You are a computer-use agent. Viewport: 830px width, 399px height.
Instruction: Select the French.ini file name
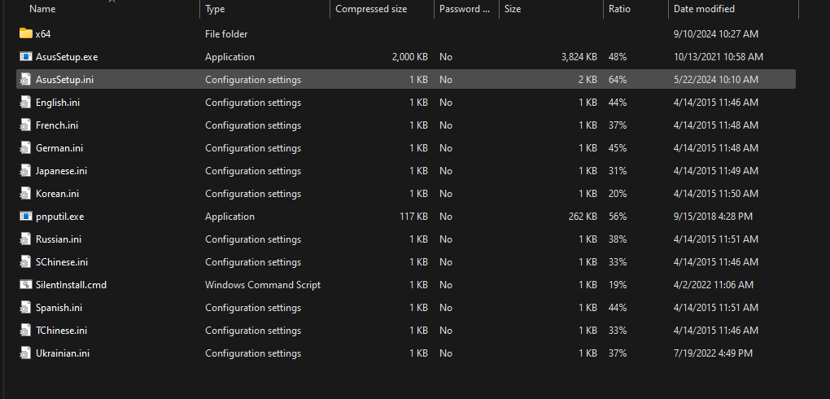(x=57, y=125)
